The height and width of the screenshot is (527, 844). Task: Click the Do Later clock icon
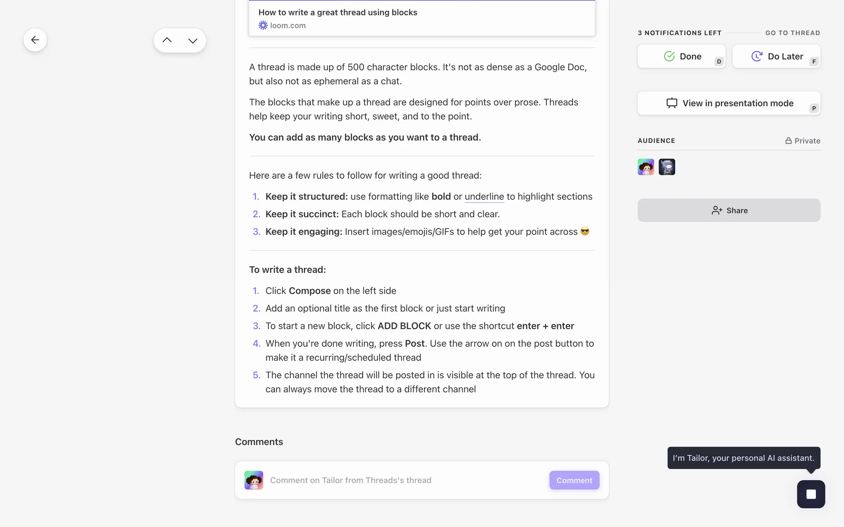tap(757, 56)
